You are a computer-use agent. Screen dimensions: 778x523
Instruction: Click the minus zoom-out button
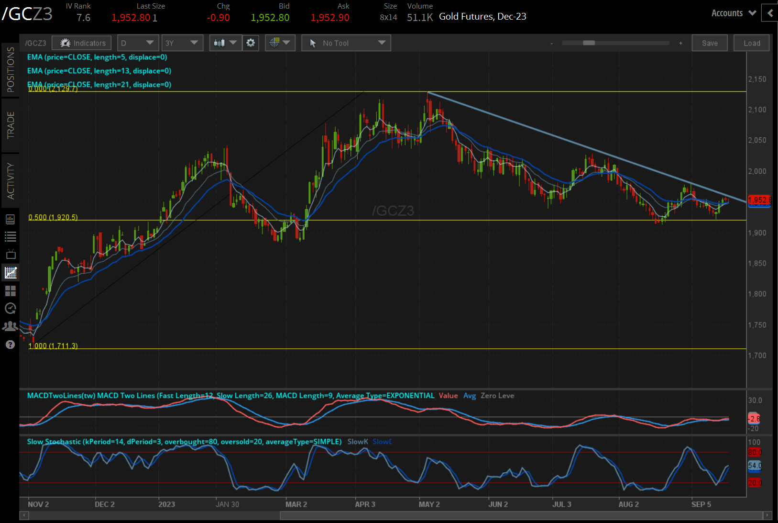[x=551, y=43]
